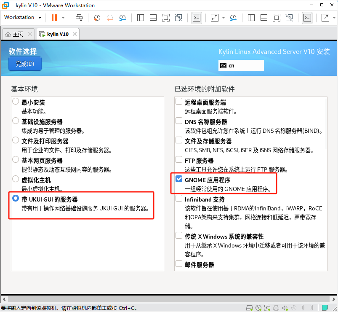Click the description '一组经常使用的 GNOME 应用程序。'
Image resolution: width=338 pixels, height=312 pixels.
(228, 189)
